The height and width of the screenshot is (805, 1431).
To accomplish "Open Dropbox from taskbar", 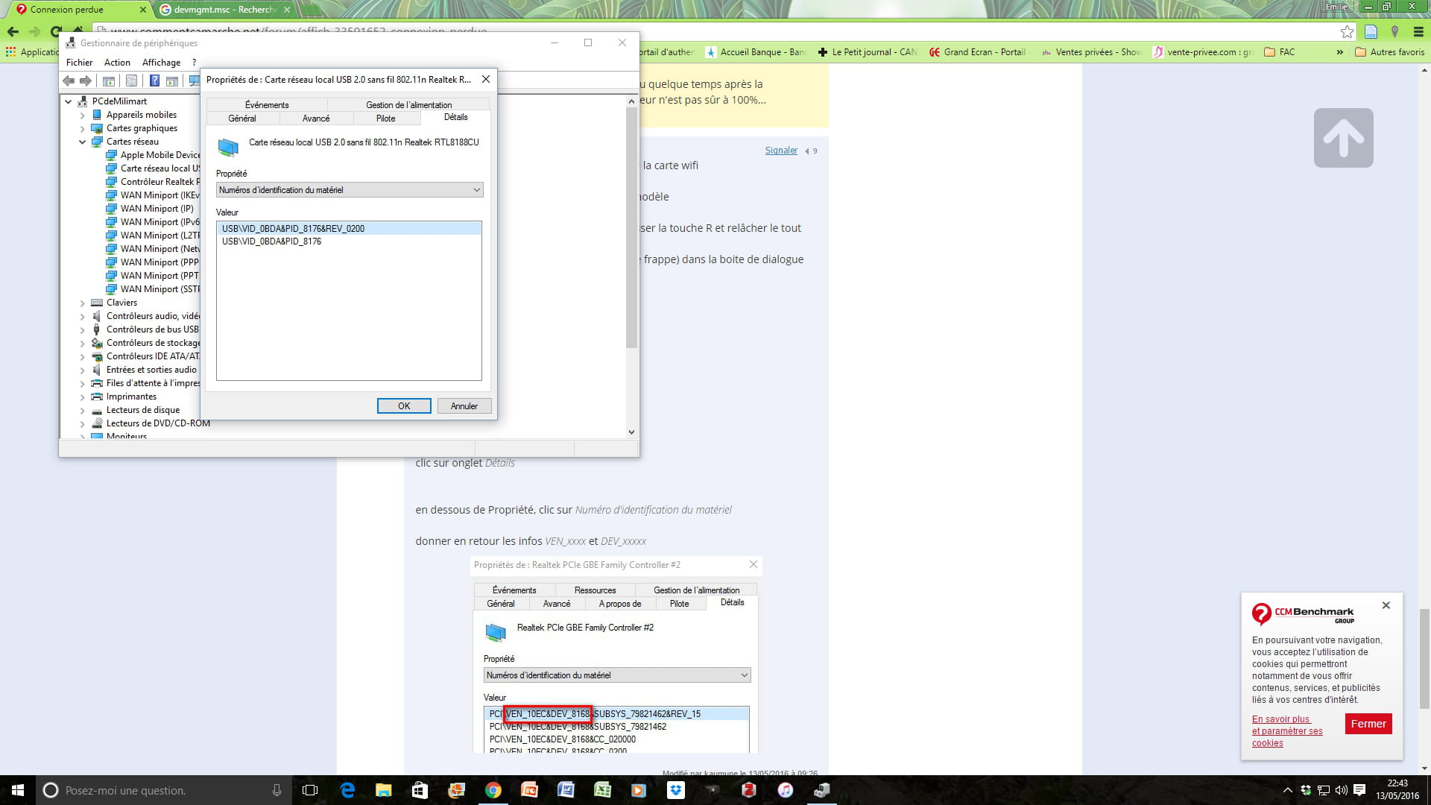I will (x=676, y=790).
